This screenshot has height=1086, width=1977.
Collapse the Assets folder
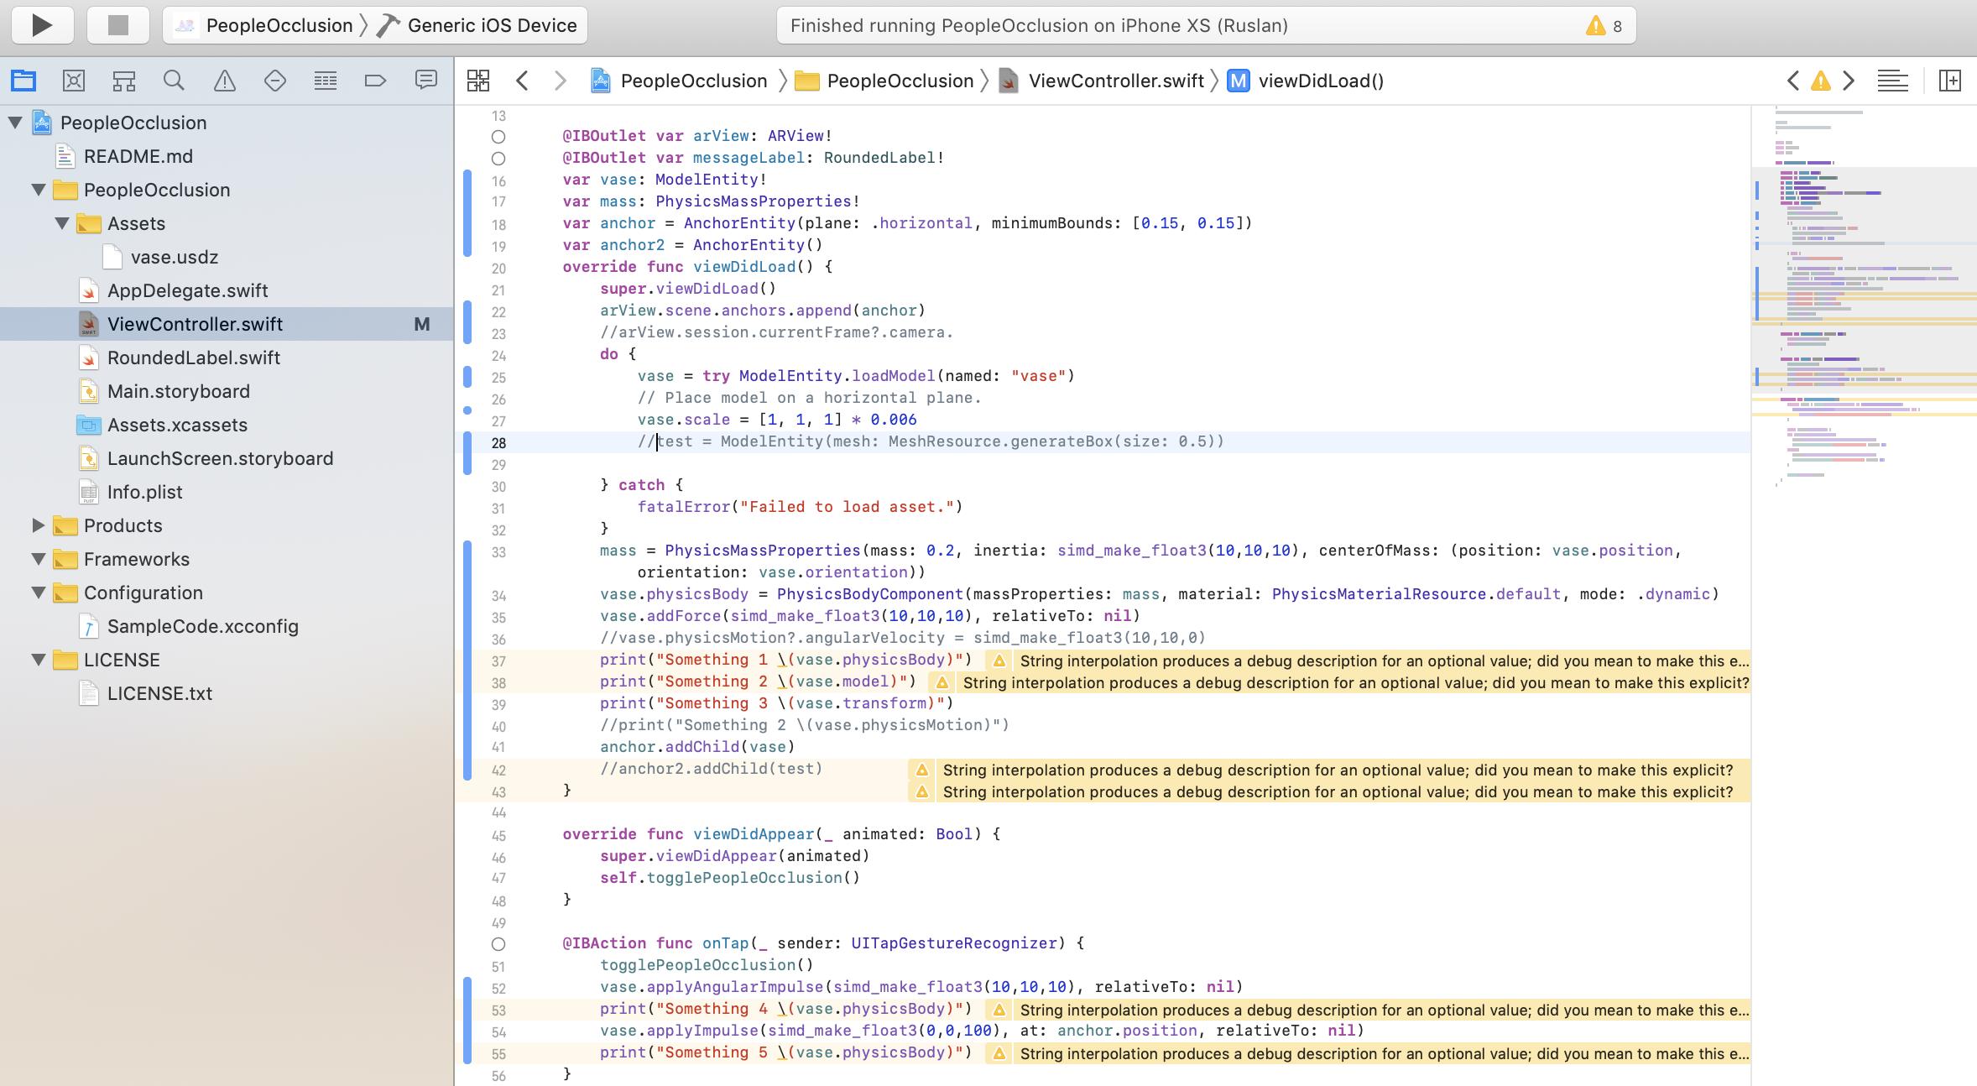coord(62,223)
